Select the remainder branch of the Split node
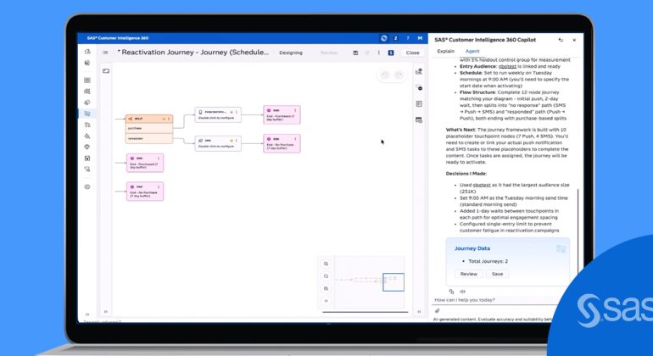 point(149,138)
